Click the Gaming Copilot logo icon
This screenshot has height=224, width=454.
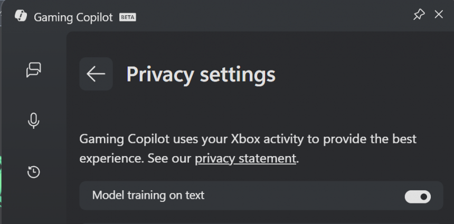(x=21, y=16)
